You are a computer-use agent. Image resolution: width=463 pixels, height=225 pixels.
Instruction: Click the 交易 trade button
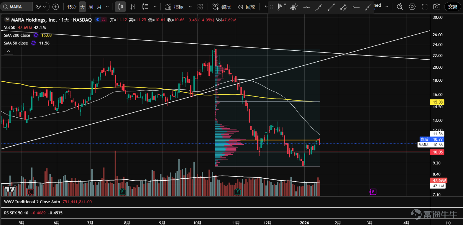click(x=453, y=7)
